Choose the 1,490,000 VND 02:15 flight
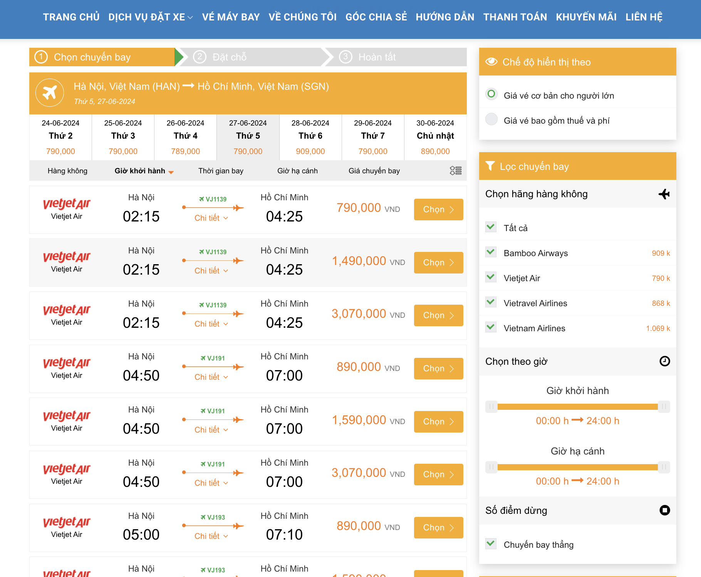701x577 pixels. (438, 263)
